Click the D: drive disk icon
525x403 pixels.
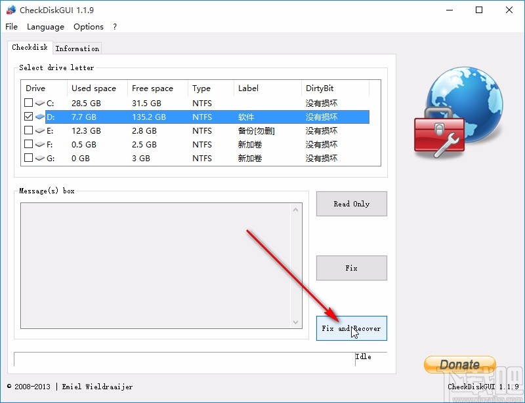pos(40,117)
